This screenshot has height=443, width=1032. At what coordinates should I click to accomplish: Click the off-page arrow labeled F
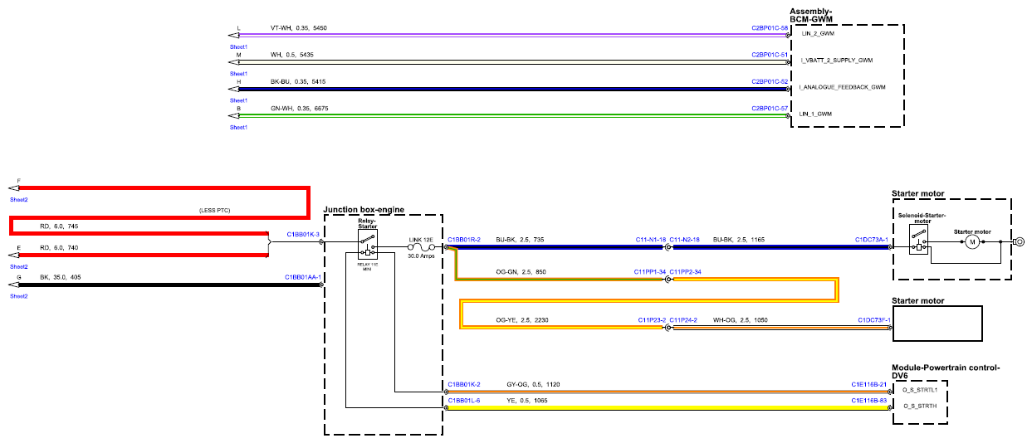coord(14,189)
